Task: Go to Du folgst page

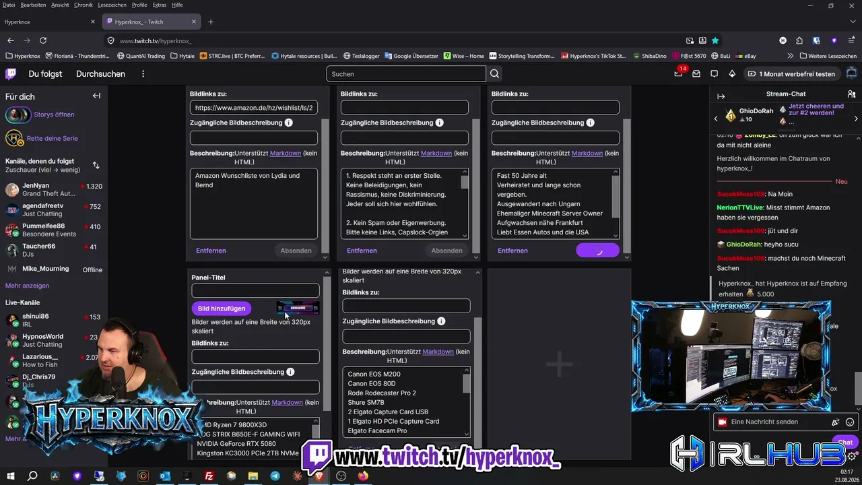Action: (45, 74)
